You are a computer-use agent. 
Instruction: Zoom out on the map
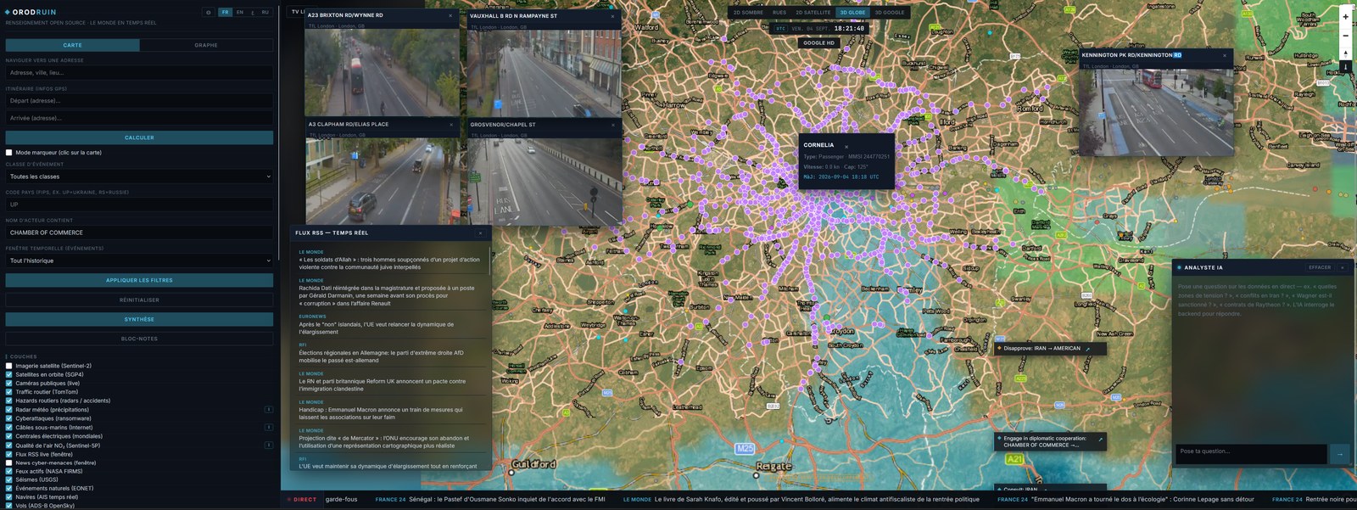tap(1345, 36)
